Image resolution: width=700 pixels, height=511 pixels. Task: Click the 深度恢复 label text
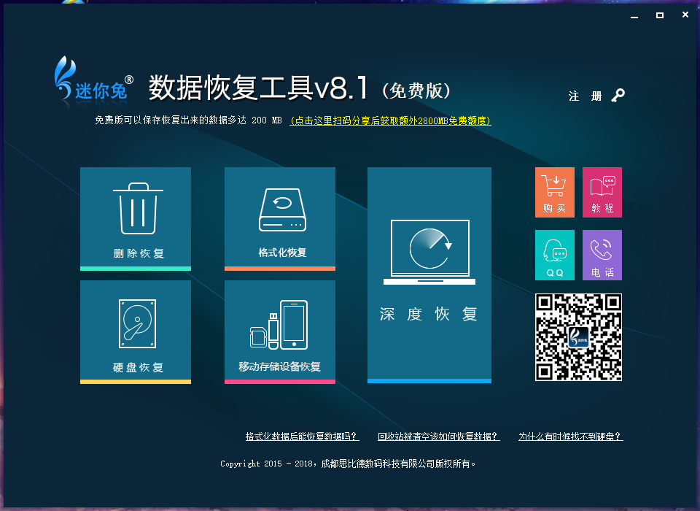(x=429, y=315)
